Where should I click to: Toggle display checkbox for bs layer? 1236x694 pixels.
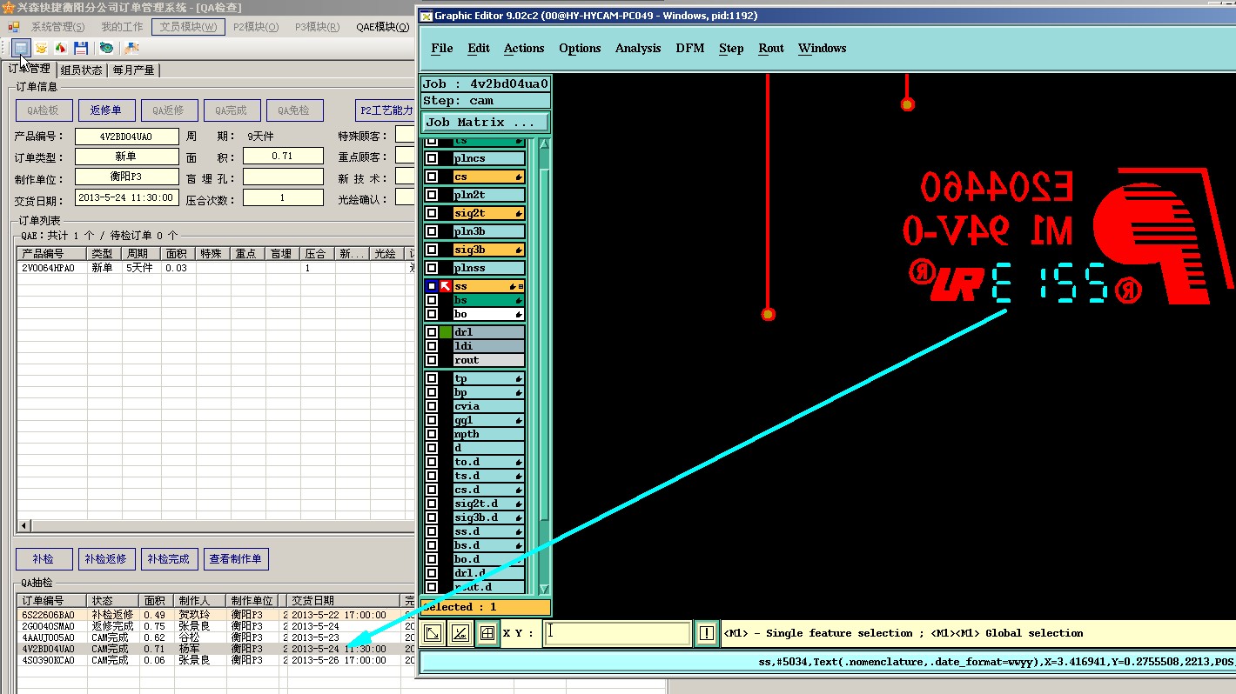432,300
